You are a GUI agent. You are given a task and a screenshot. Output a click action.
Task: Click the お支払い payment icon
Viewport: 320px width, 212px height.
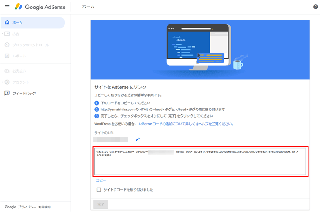point(7,71)
